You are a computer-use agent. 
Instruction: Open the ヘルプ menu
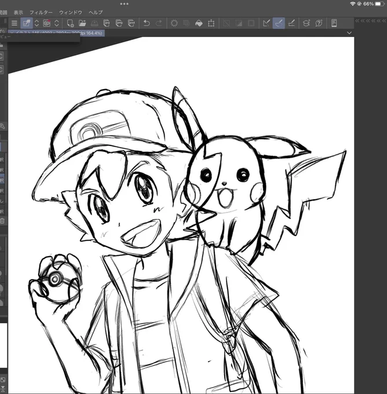tap(96, 12)
